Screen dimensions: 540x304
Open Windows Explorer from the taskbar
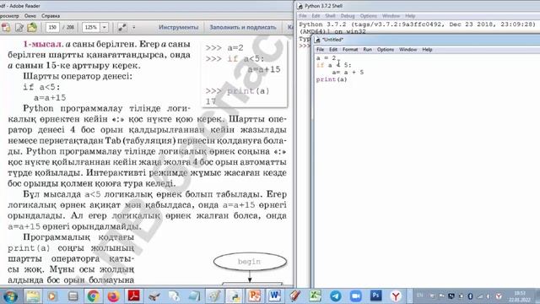click(x=33, y=296)
